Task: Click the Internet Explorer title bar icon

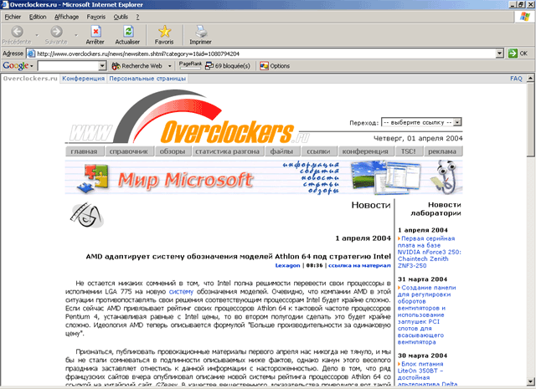Action: [x=4, y=4]
